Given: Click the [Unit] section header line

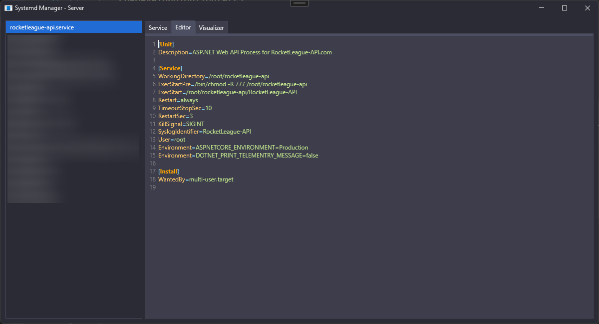Looking at the screenshot, I should 166,44.
